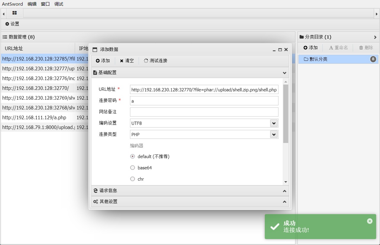This screenshot has height=245, width=380.
Task: Select the chr encoder radio
Action: [133, 179]
